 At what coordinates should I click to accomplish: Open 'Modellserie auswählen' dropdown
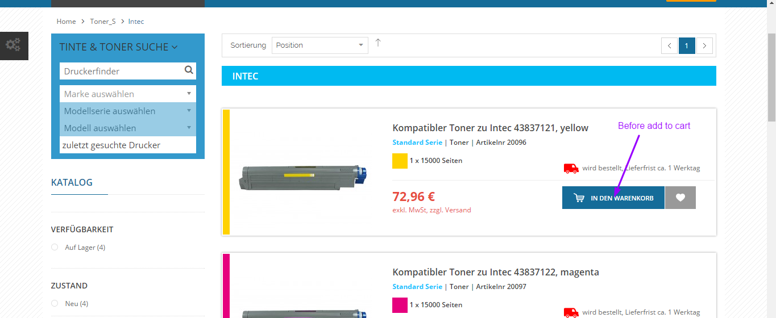(128, 111)
